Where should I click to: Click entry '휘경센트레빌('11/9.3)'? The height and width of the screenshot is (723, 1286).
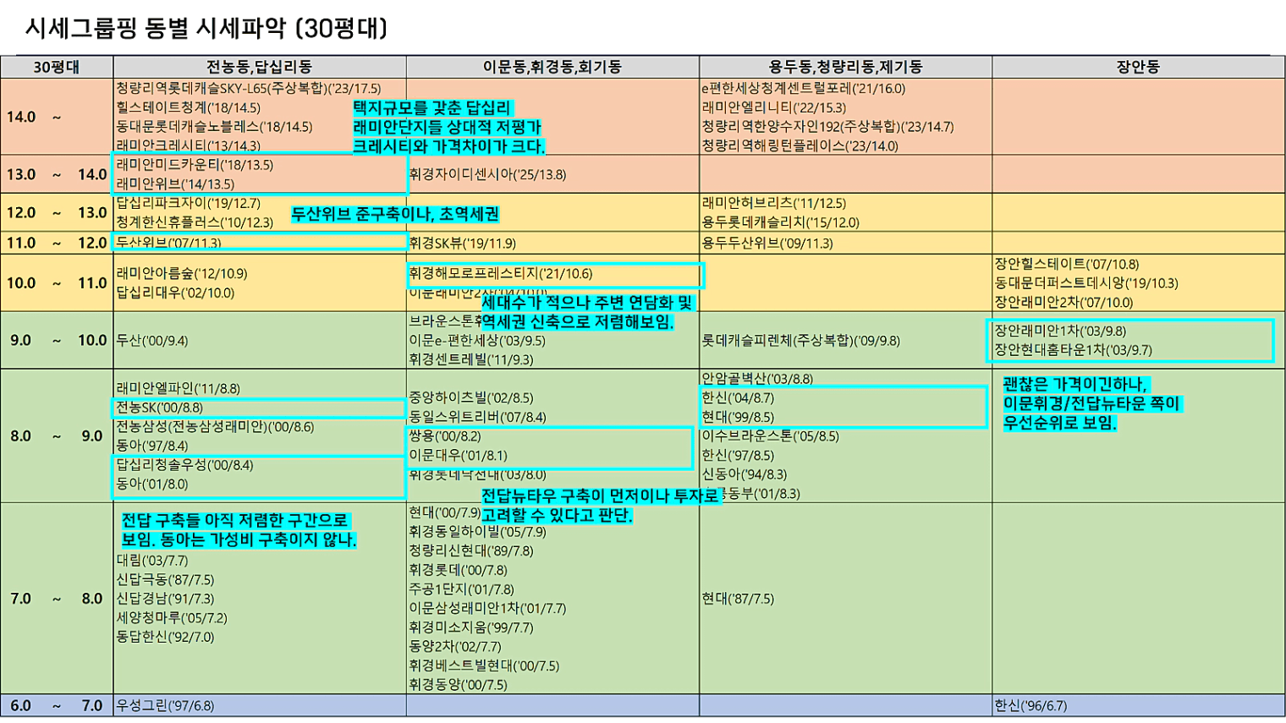pos(471,359)
